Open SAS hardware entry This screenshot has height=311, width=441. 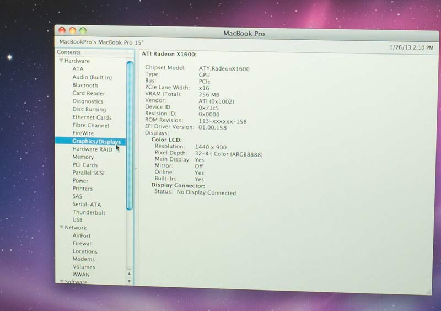pos(77,196)
